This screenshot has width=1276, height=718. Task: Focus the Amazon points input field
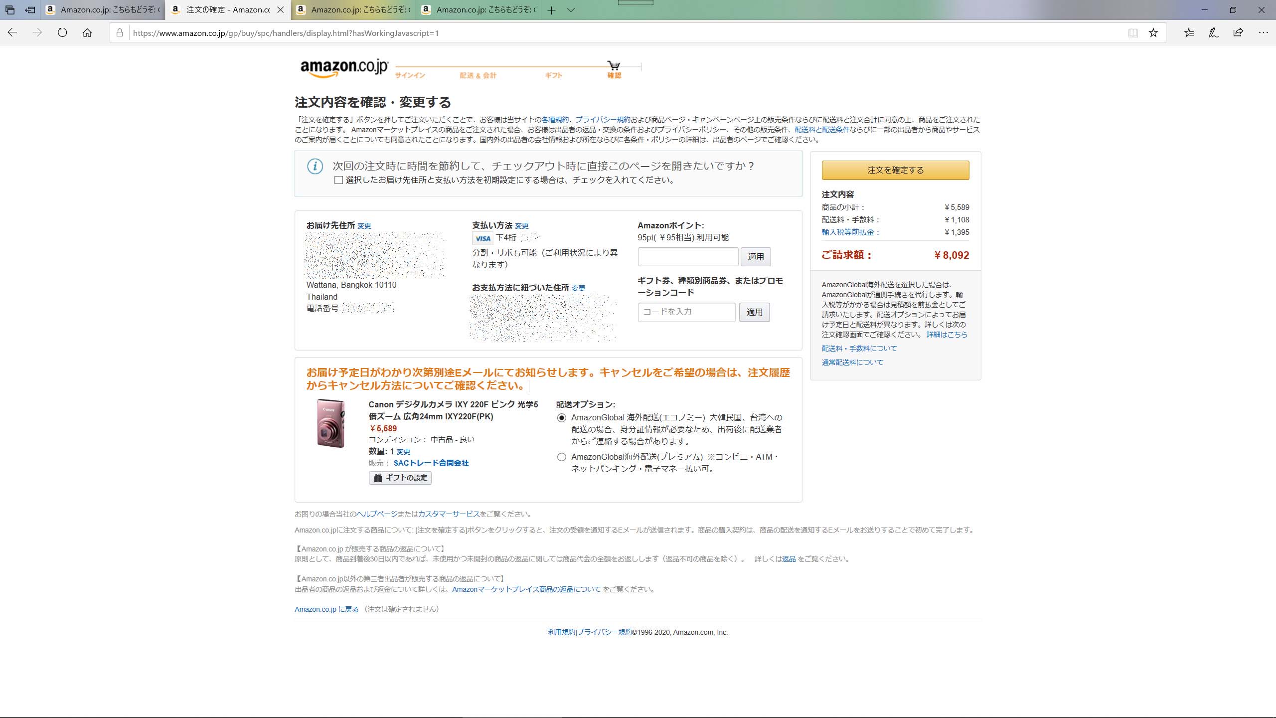pos(688,256)
